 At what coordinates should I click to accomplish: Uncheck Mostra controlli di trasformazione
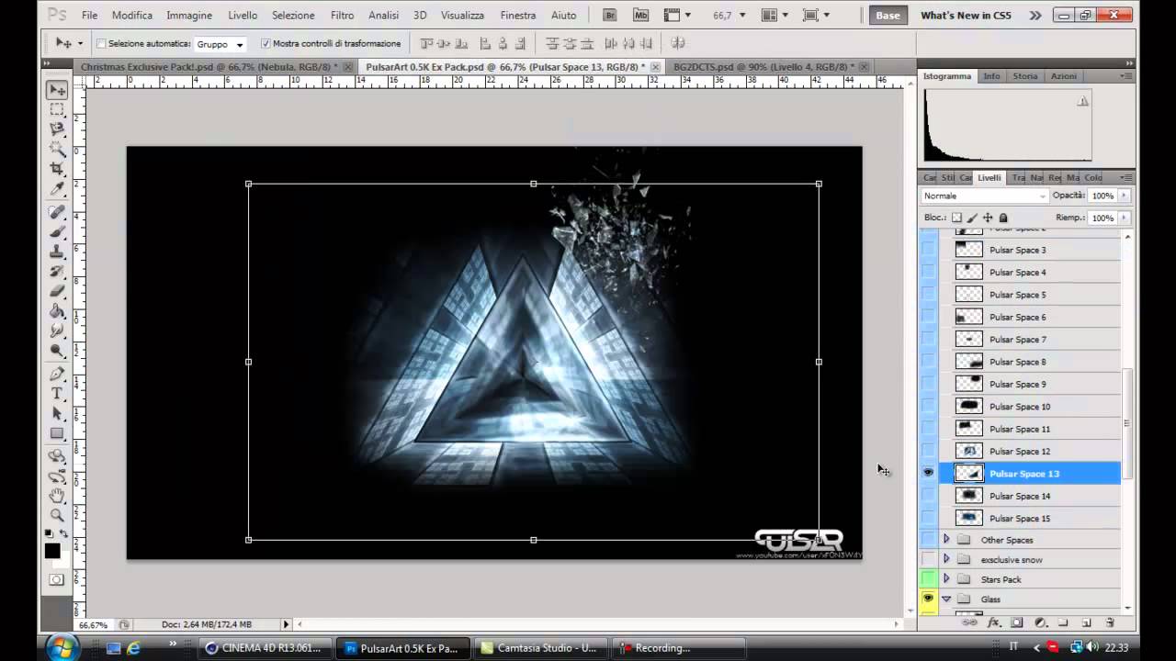pos(266,43)
